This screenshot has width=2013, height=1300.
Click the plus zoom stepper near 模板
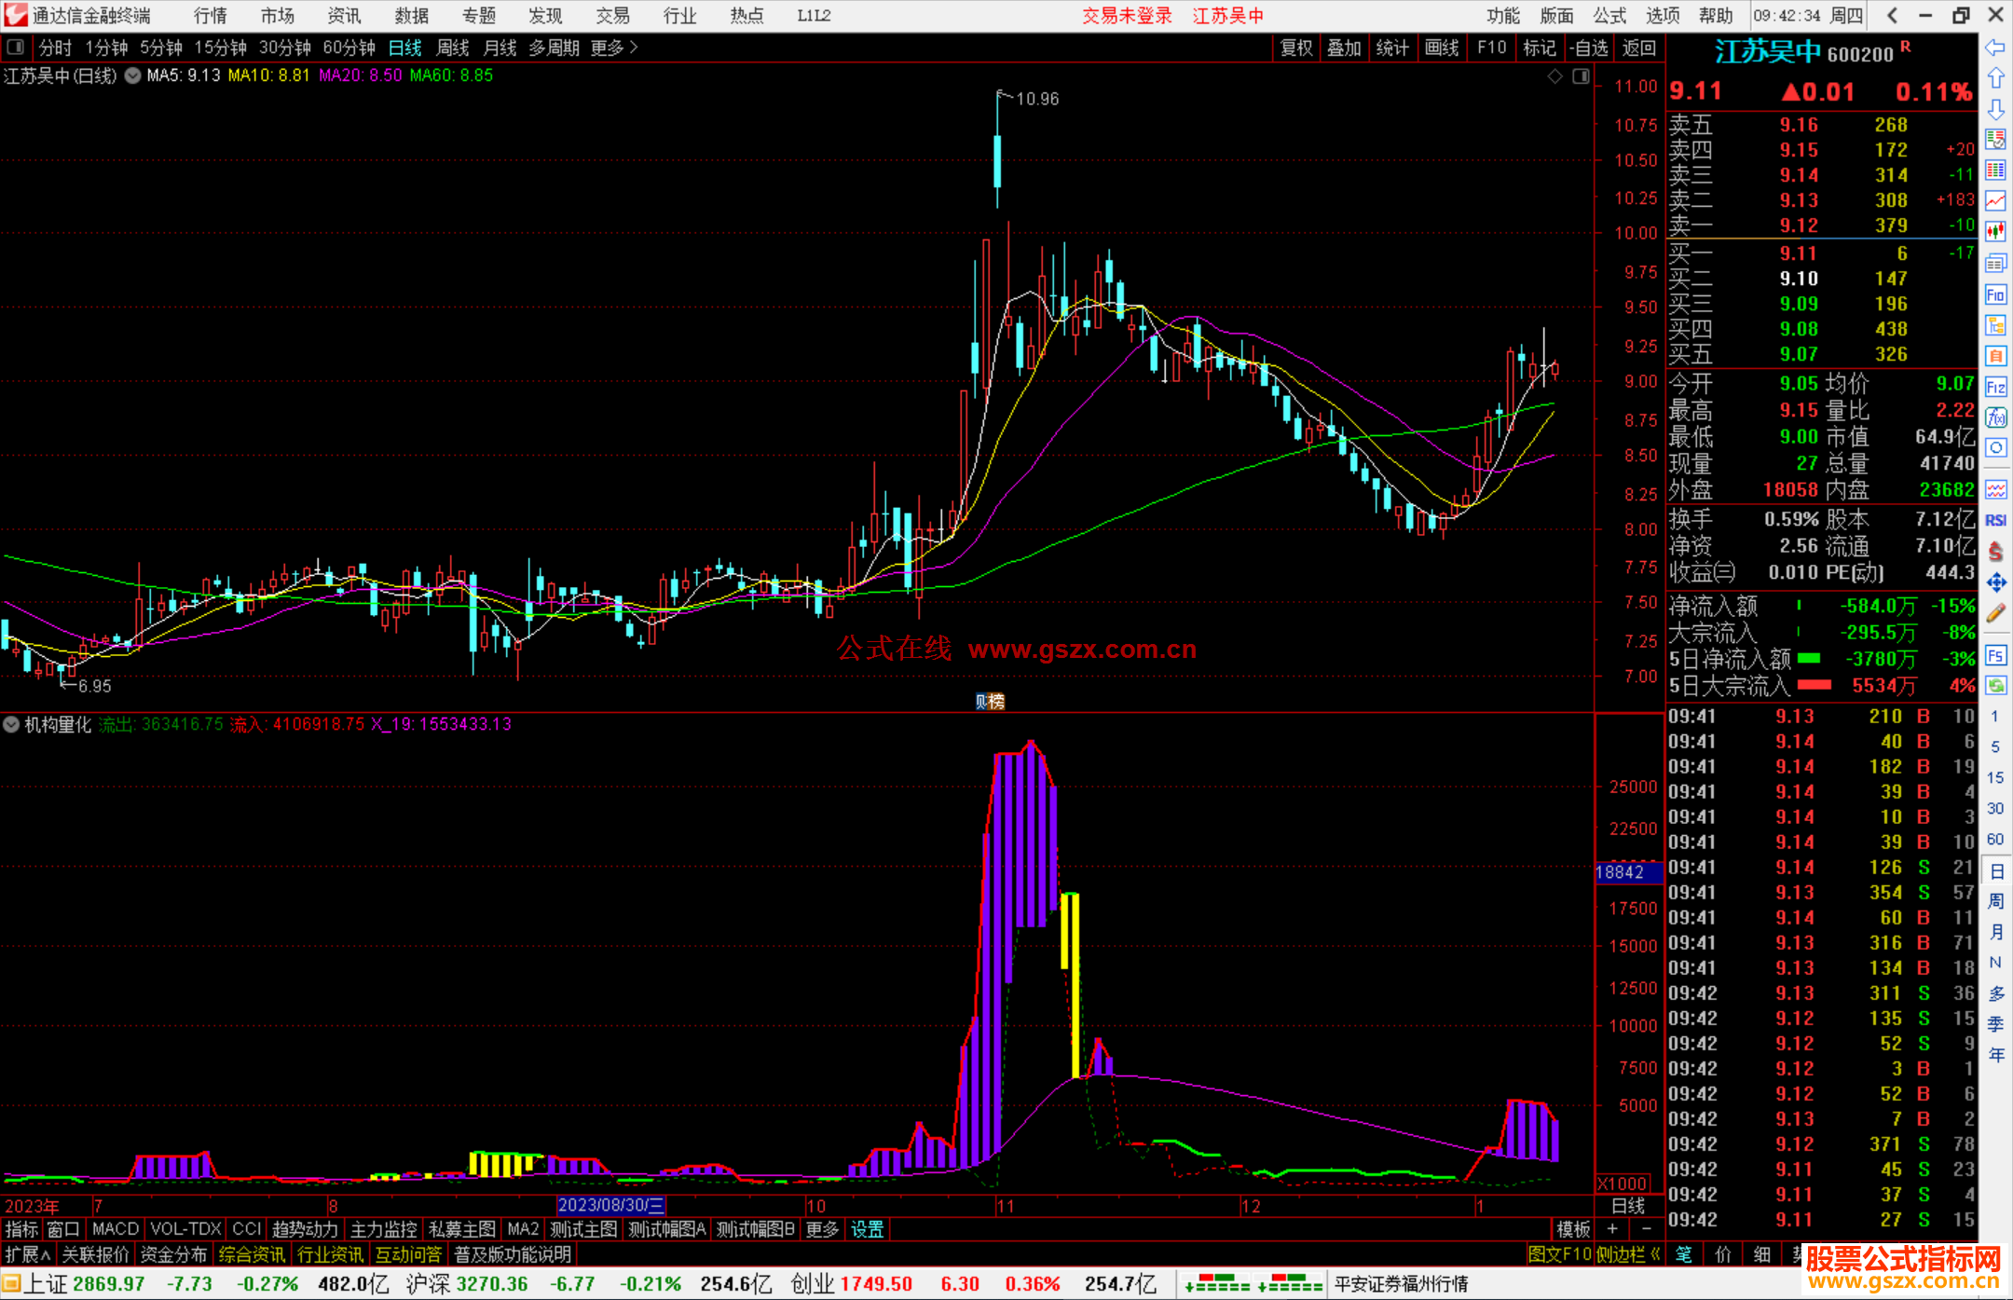pos(1612,1229)
